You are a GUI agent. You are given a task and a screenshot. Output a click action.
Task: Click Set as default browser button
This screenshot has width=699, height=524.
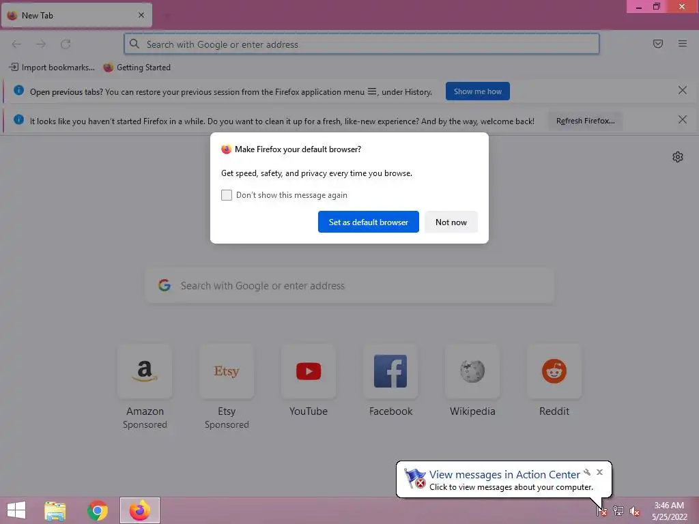coord(368,222)
